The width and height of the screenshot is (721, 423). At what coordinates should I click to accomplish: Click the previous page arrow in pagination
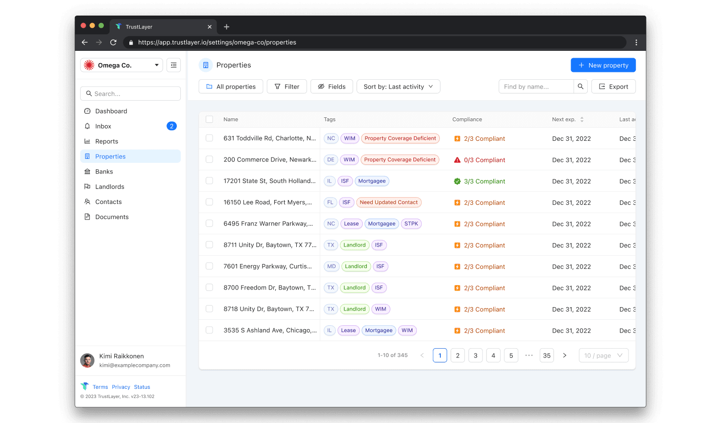pos(422,356)
